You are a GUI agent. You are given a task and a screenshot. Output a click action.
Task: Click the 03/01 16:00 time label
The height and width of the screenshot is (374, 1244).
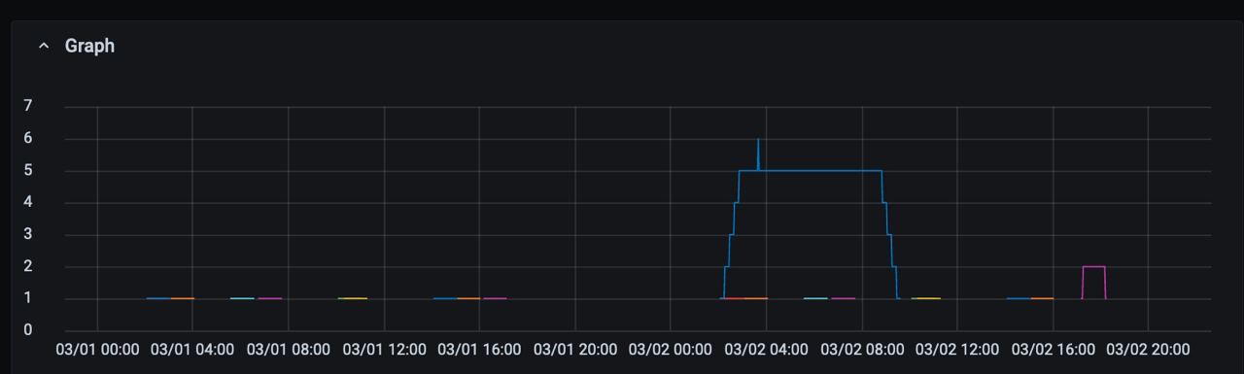click(x=479, y=349)
